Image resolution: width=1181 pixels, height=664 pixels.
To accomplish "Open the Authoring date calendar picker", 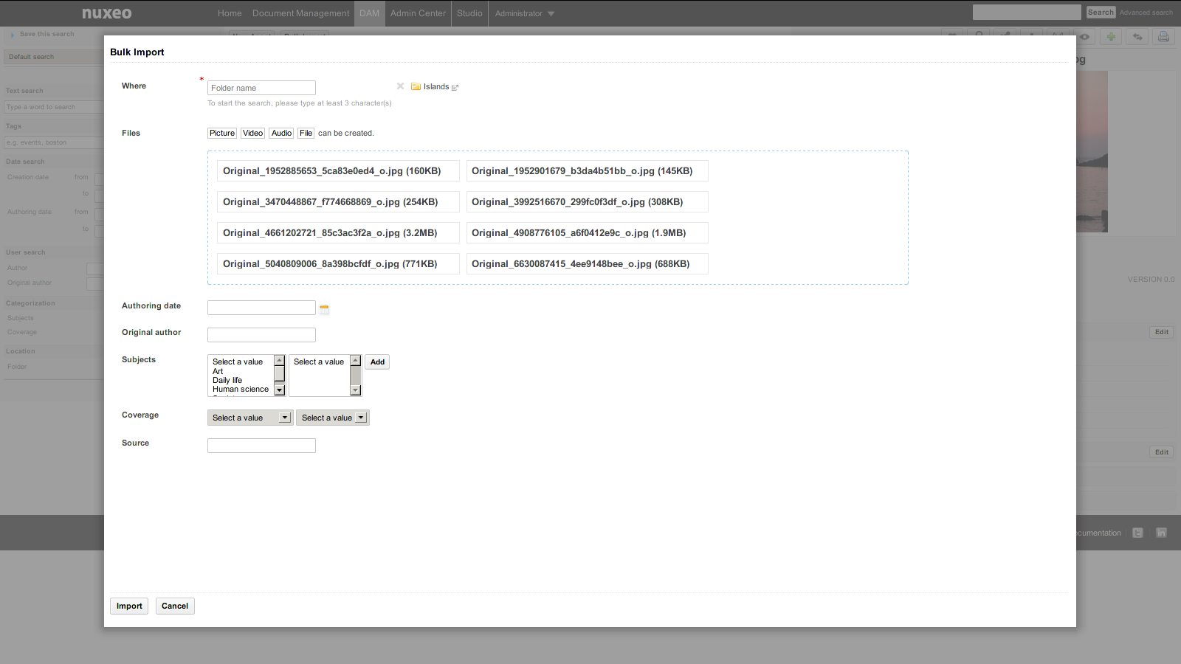I will tap(324, 309).
